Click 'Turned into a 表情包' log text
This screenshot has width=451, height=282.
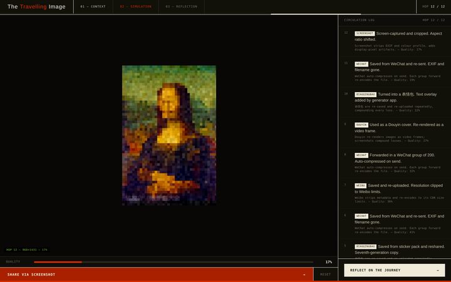click(395, 97)
